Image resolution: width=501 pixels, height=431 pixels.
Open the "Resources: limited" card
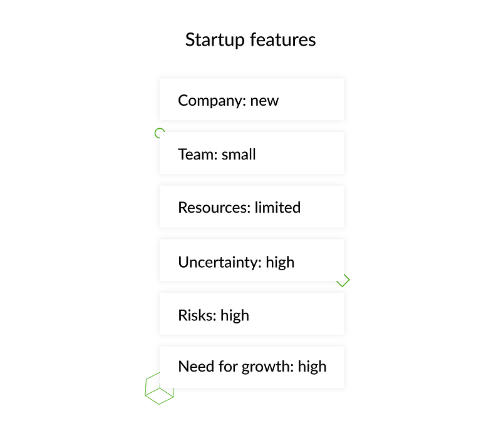[x=252, y=206]
